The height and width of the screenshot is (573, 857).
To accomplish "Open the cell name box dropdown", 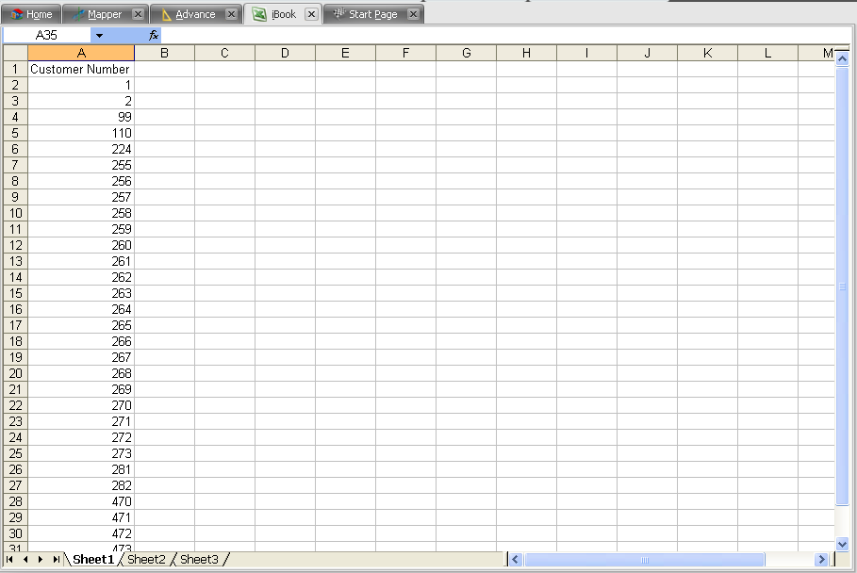I will 99,35.
